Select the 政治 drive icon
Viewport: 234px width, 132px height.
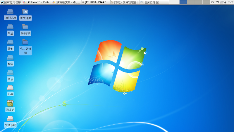pos(10,27)
